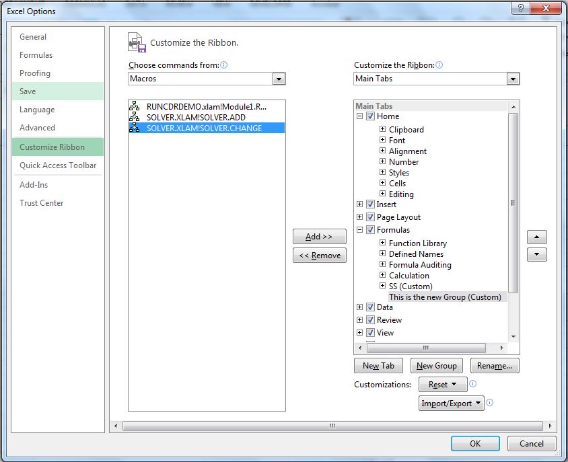Image resolution: width=568 pixels, height=462 pixels.
Task: Expand the Page Layout tab node
Action: pyautogui.click(x=359, y=217)
